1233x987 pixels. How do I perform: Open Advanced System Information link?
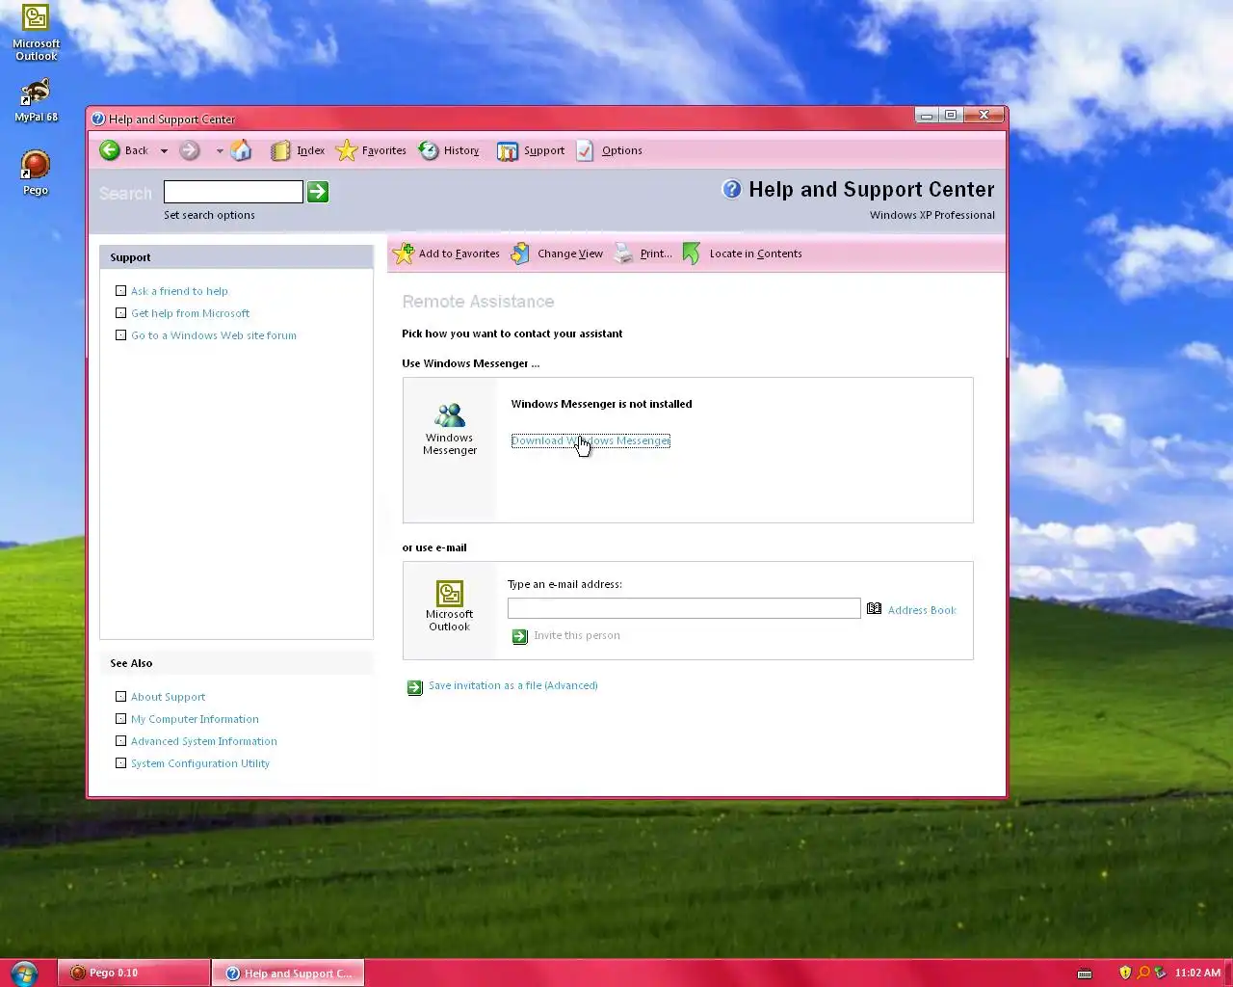click(x=204, y=741)
